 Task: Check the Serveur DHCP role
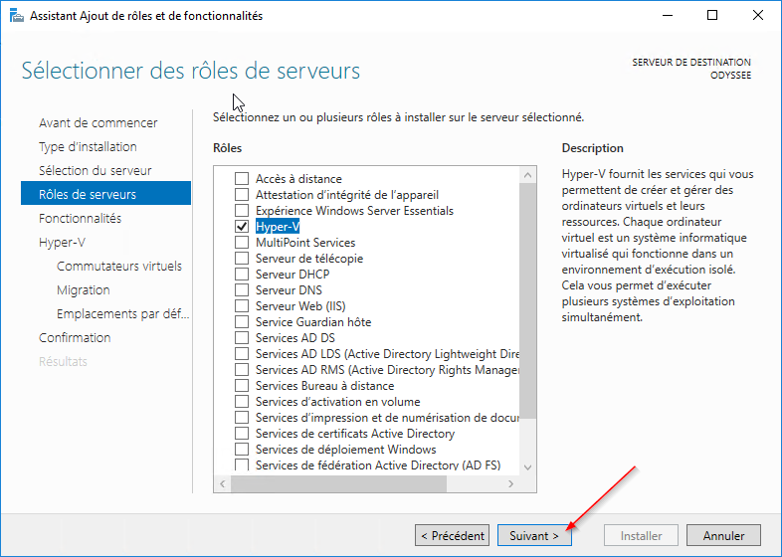[241, 275]
